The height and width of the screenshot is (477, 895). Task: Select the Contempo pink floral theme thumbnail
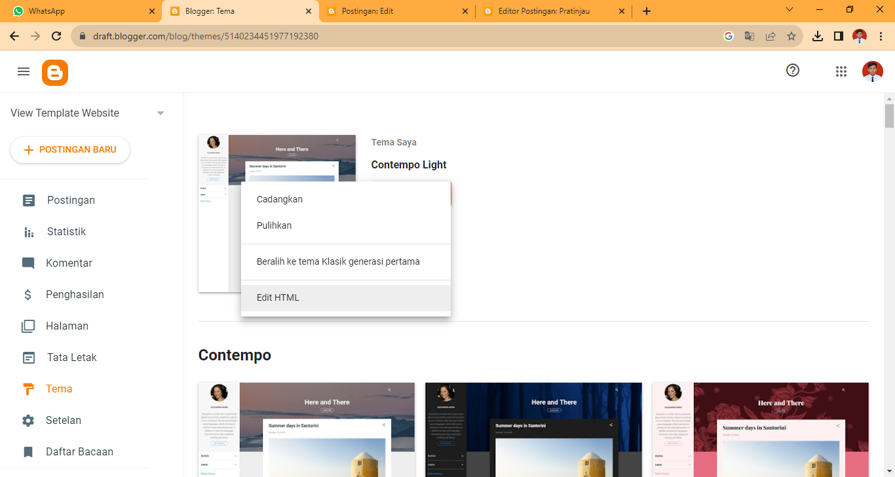760,429
